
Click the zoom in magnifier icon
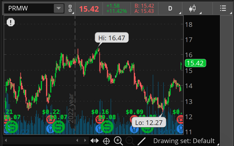tap(118, 141)
